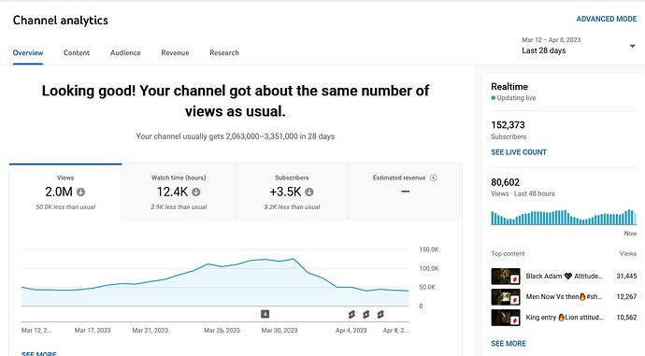Click SEE LIVE COUNT under Subscribers
The width and height of the screenshot is (645, 356).
(x=519, y=152)
